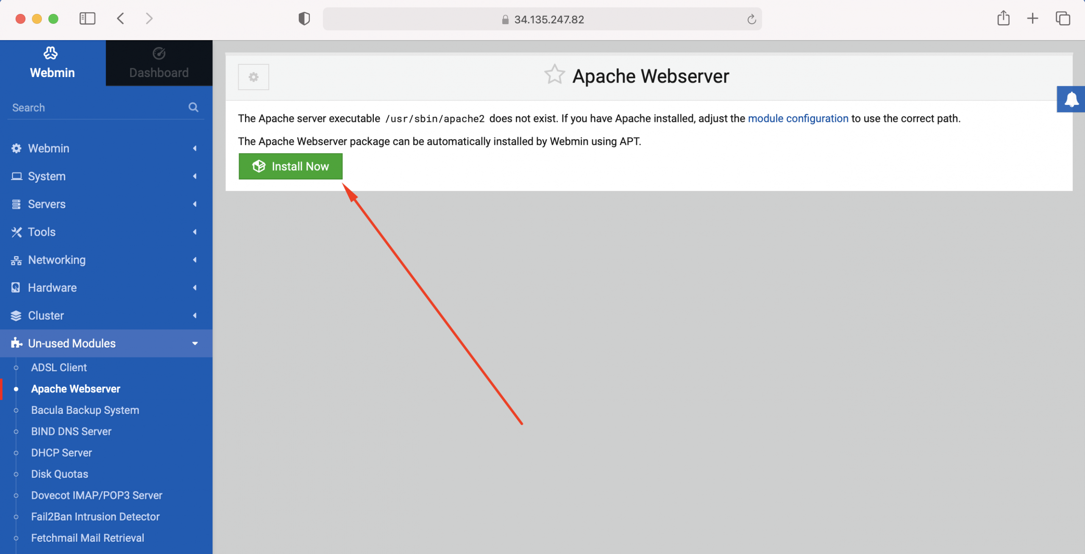This screenshot has height=554, width=1085.
Task: Click the address bar showing 34.135.247.82
Action: pos(542,19)
